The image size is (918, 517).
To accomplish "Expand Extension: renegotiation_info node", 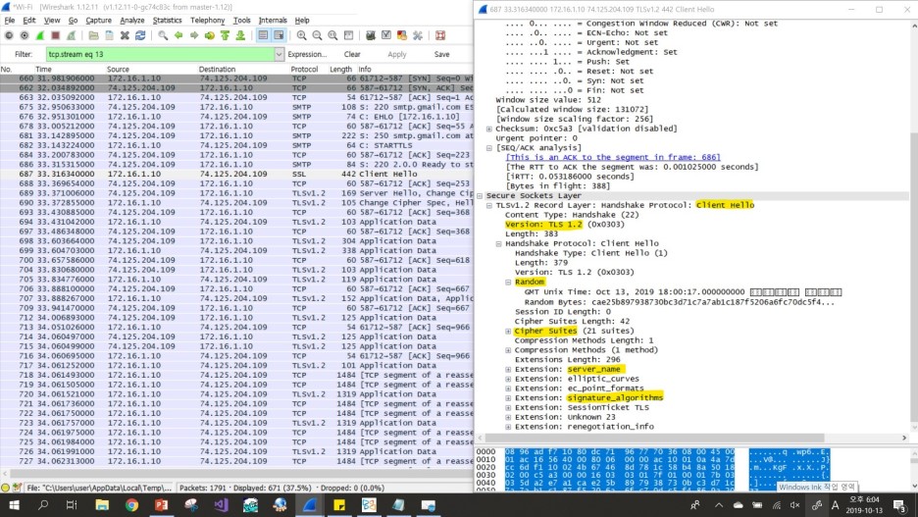I will click(x=508, y=427).
